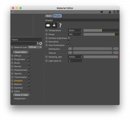
Task: Select the blackbody emission shader icon
Action: [x=48, y=25]
